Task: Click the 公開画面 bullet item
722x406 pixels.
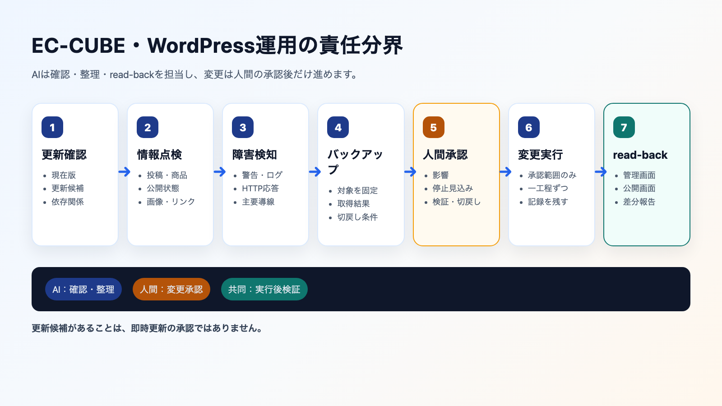Action: 639,188
